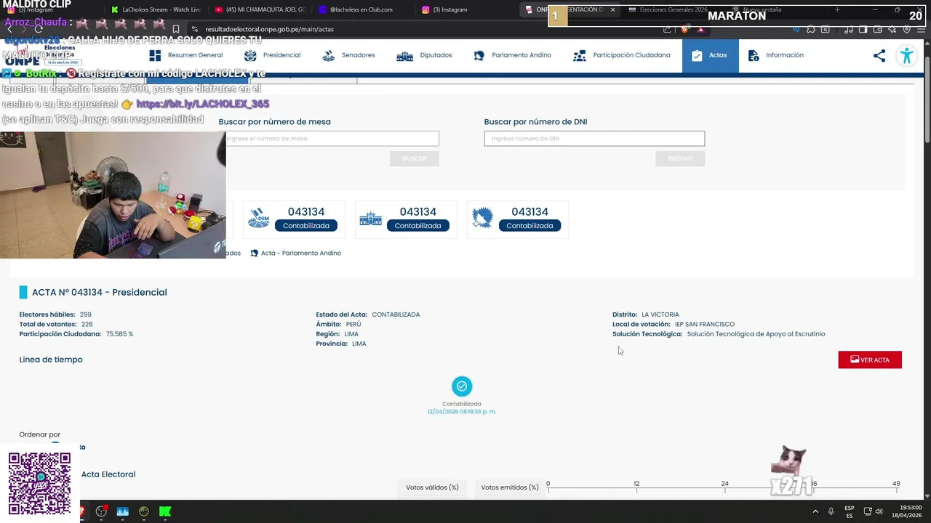
Task: Switch to the @lacholexs en Club.com tab
Action: pyautogui.click(x=361, y=9)
